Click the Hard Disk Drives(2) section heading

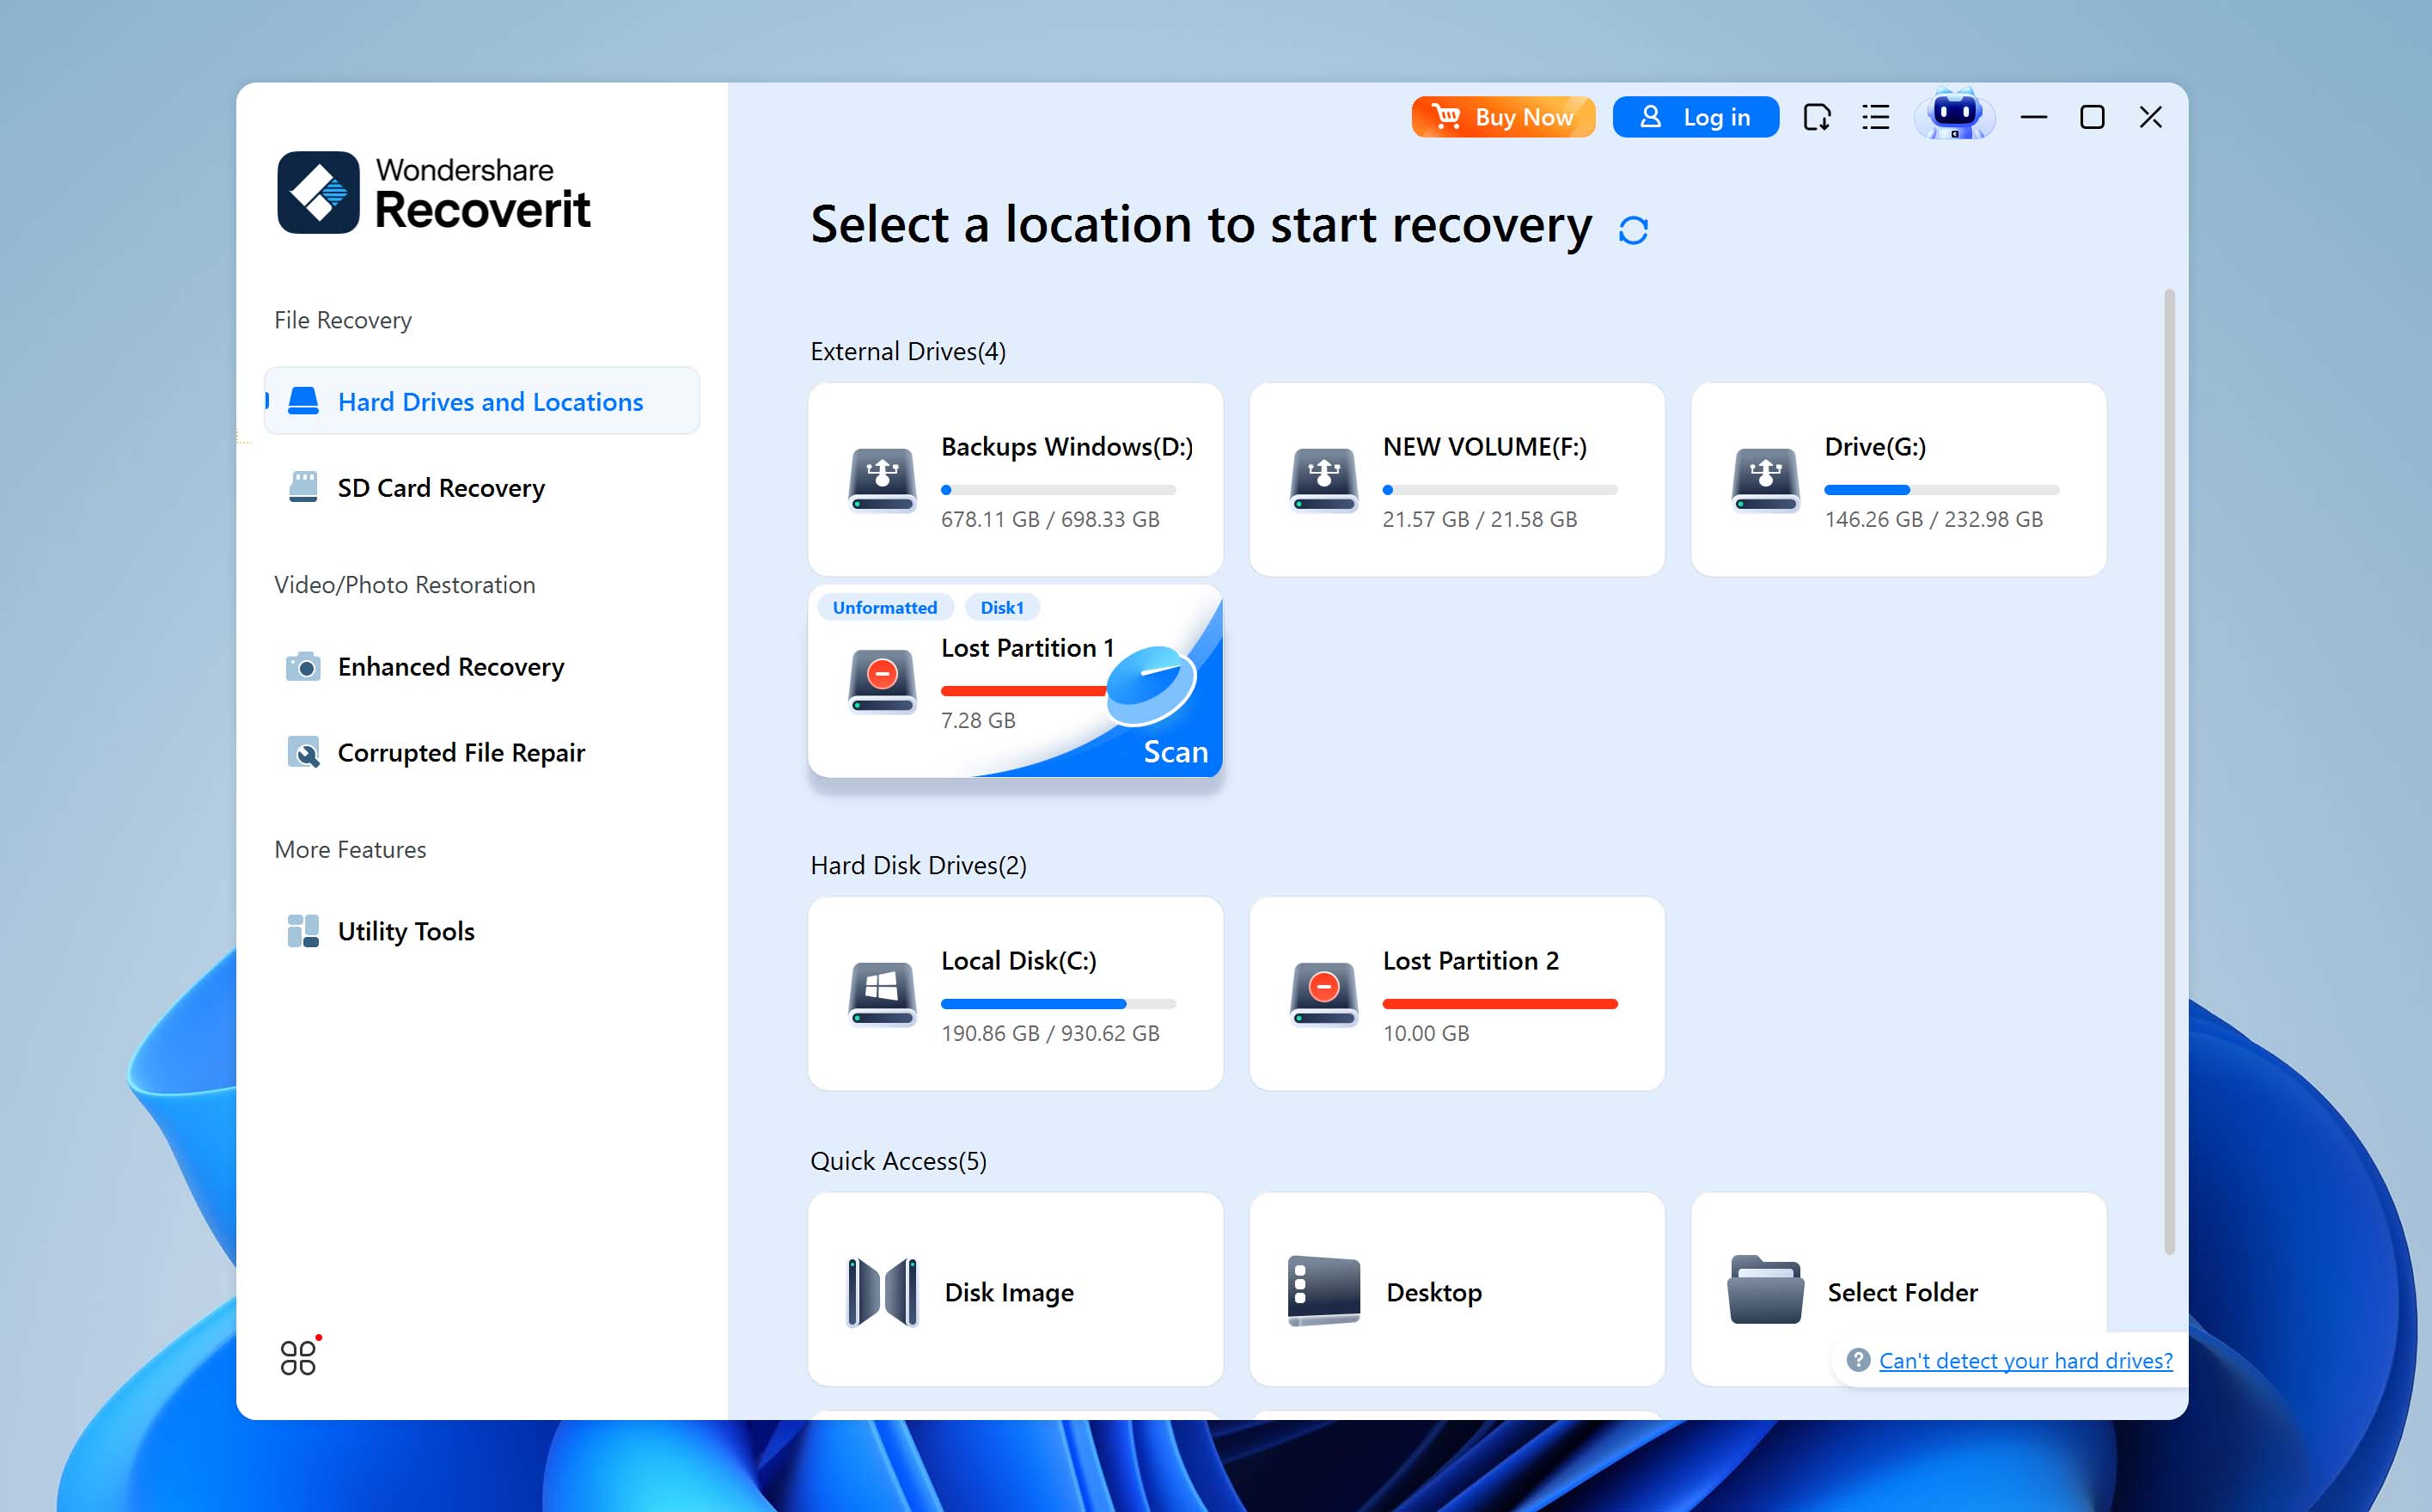point(918,865)
